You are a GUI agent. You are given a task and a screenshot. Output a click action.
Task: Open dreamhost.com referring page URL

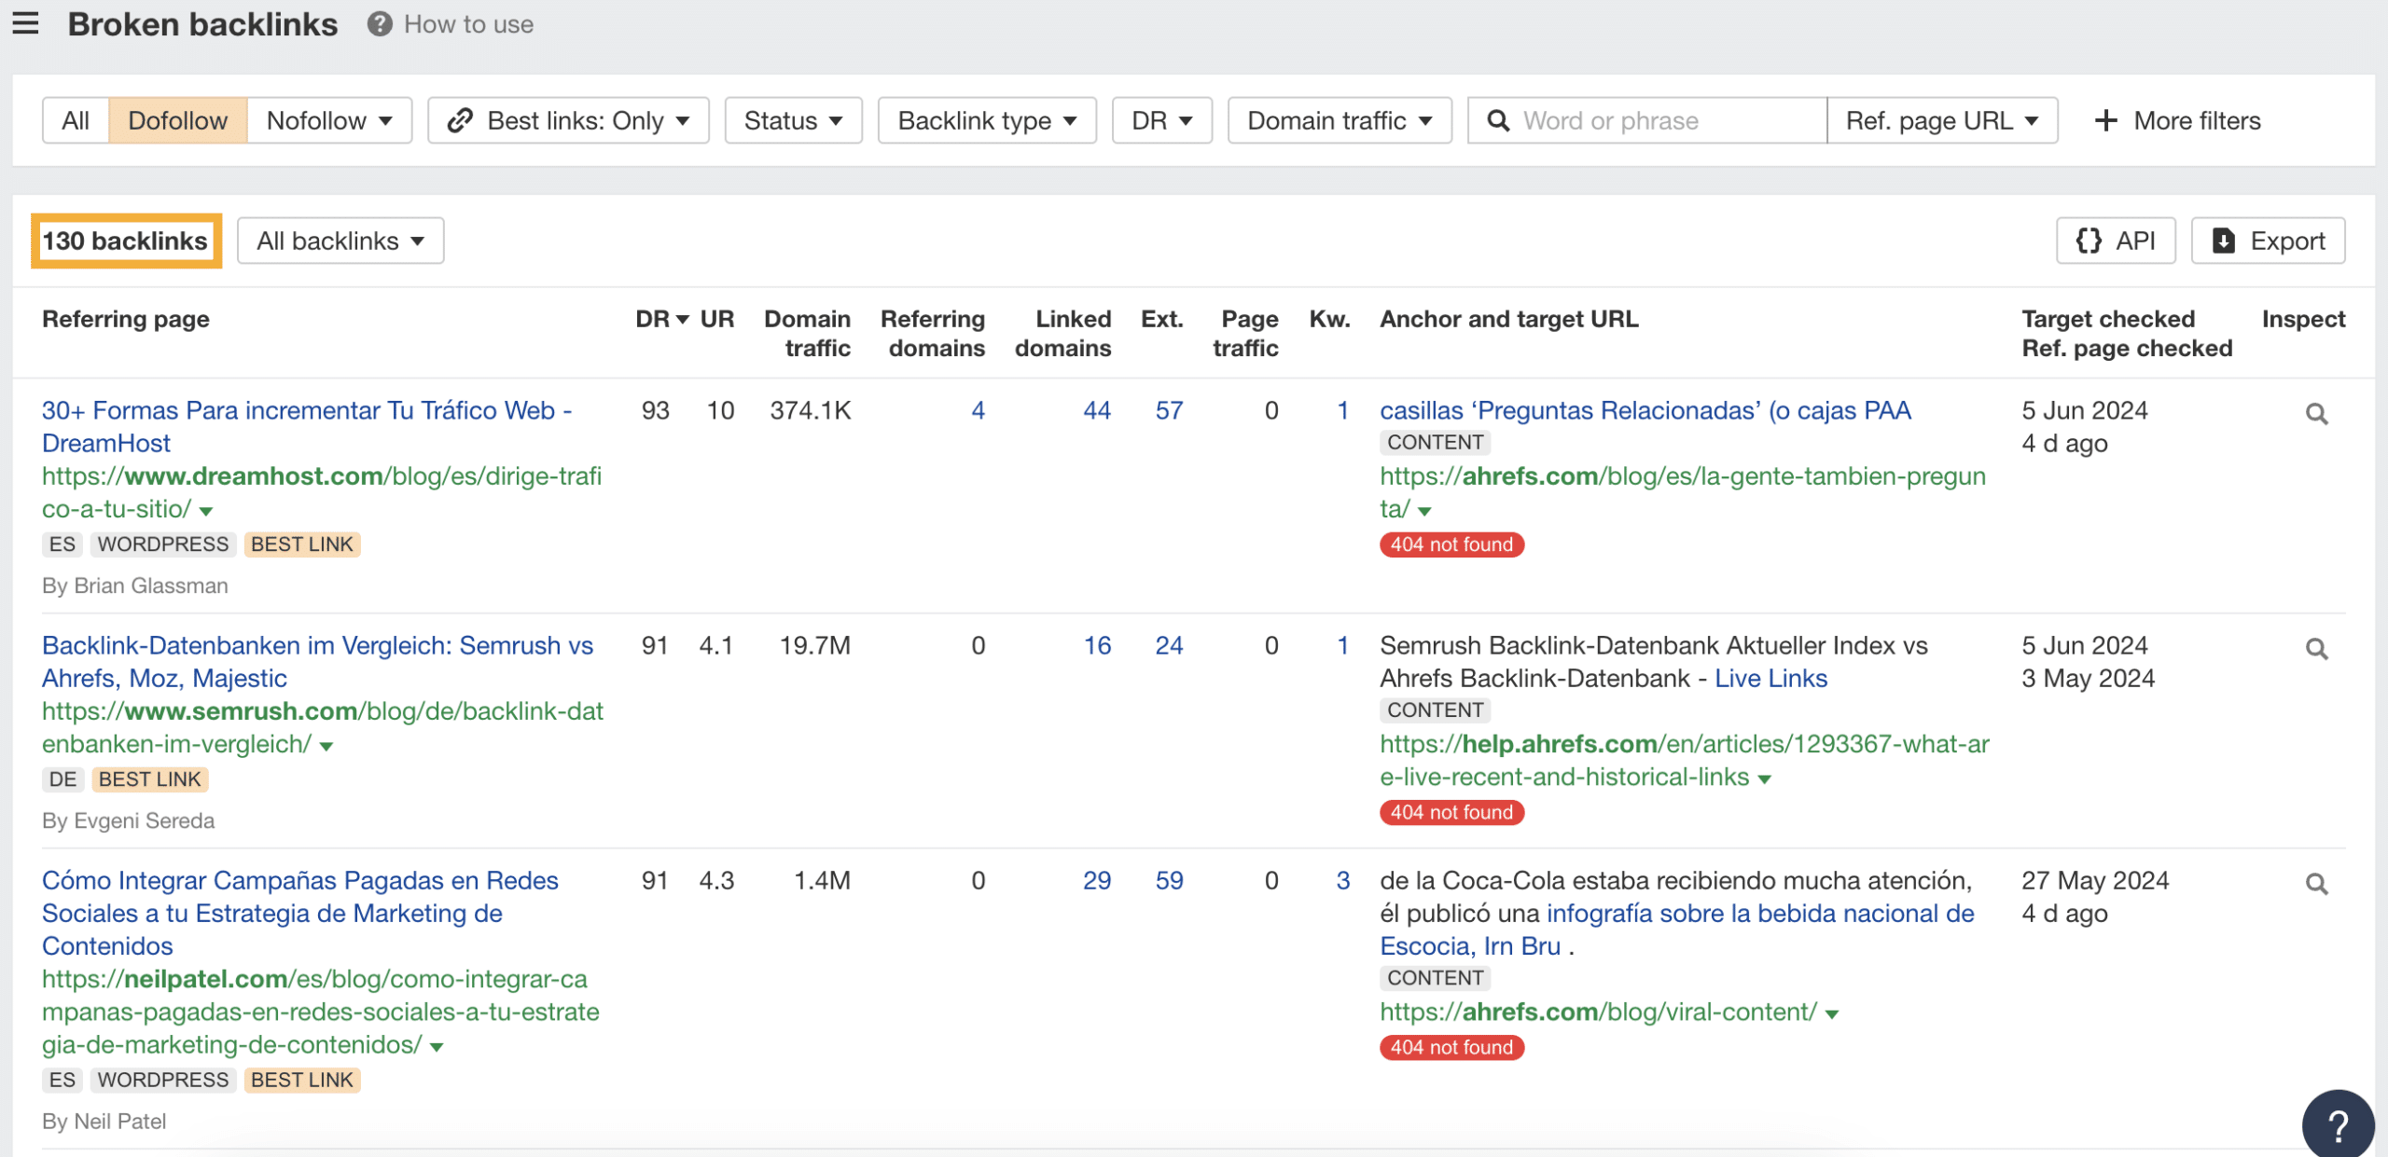click(322, 492)
